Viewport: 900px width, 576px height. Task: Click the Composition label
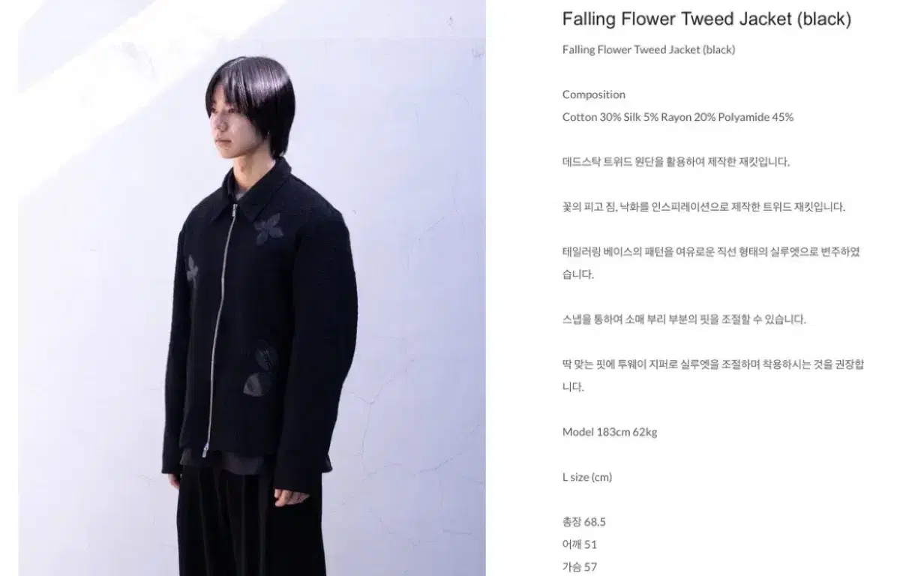click(593, 94)
